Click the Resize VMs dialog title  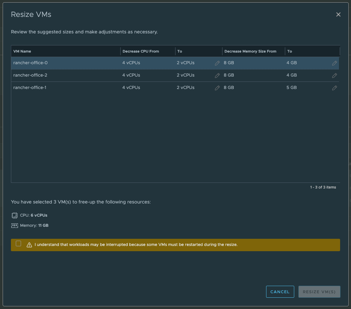(x=31, y=15)
